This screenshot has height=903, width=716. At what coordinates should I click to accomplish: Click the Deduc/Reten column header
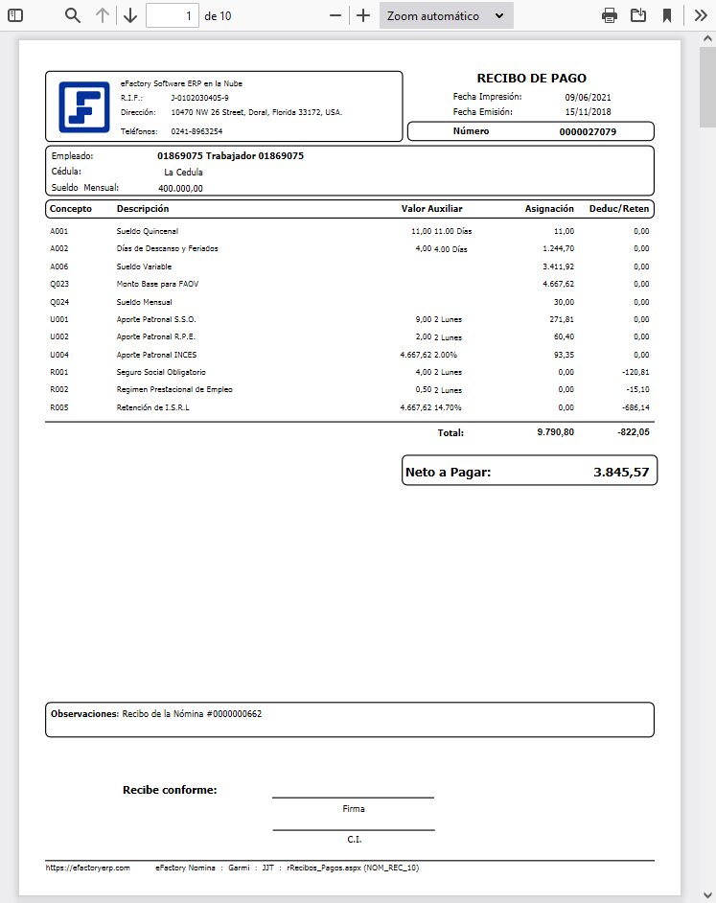(618, 208)
